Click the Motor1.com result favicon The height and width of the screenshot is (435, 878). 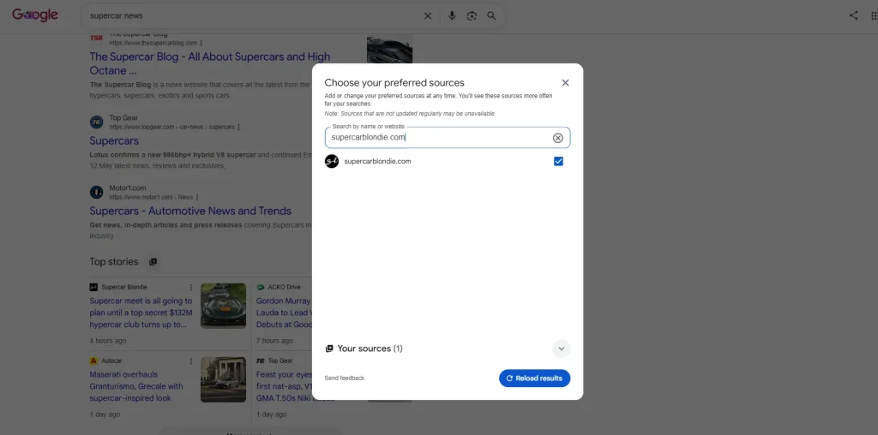click(x=96, y=193)
